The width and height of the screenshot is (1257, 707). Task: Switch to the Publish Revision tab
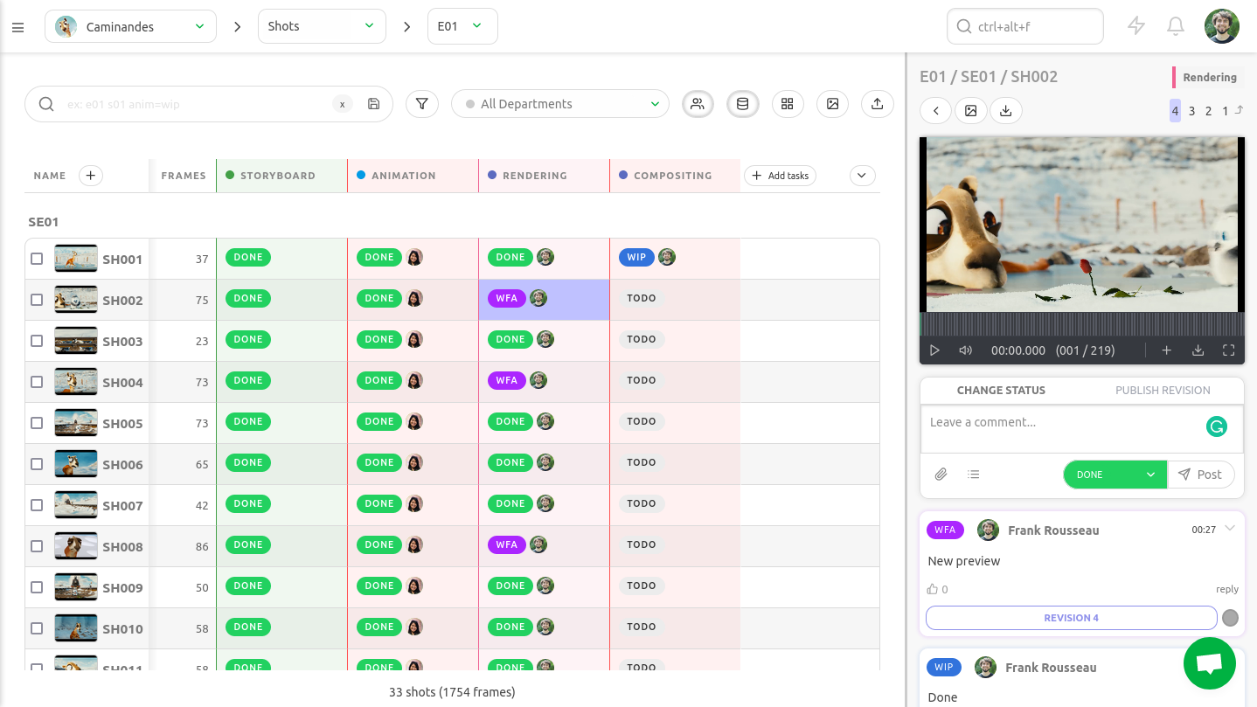1162,391
